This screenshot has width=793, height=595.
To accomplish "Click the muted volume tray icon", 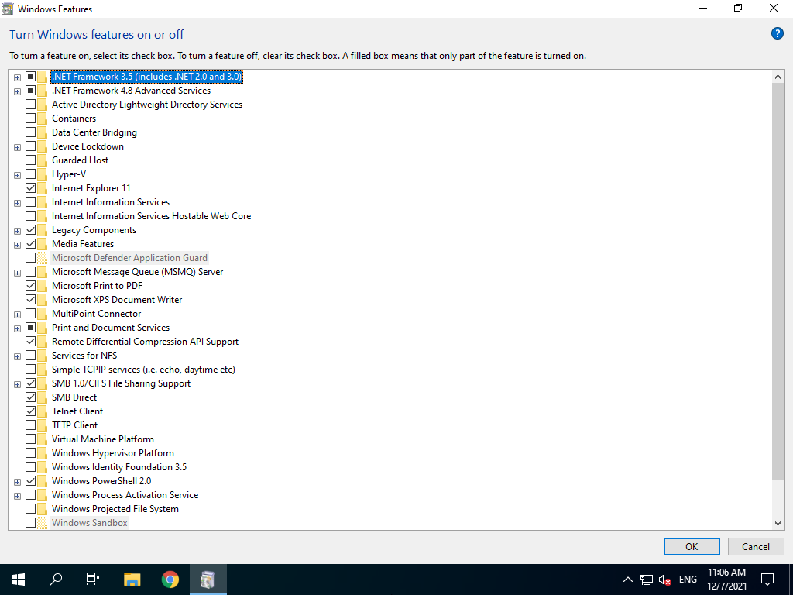I will (x=665, y=580).
